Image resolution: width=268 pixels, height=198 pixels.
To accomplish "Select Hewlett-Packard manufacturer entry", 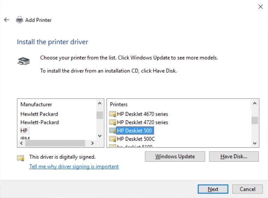I will (39, 122).
